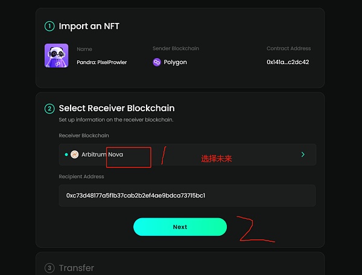This screenshot has width=362, height=275.
Task: Click the Arbitrum Nova logo icon
Action: click(75, 155)
